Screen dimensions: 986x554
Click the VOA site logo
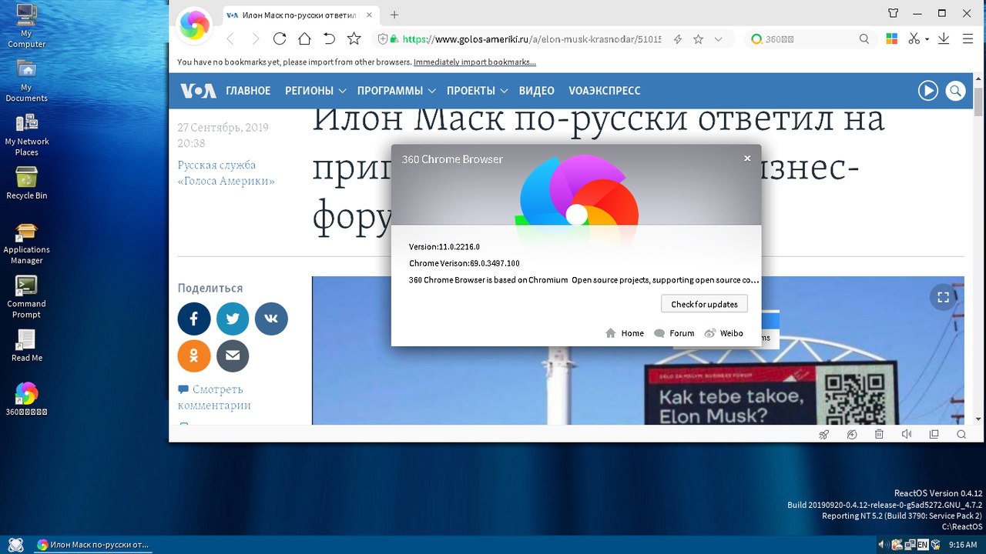(x=198, y=91)
